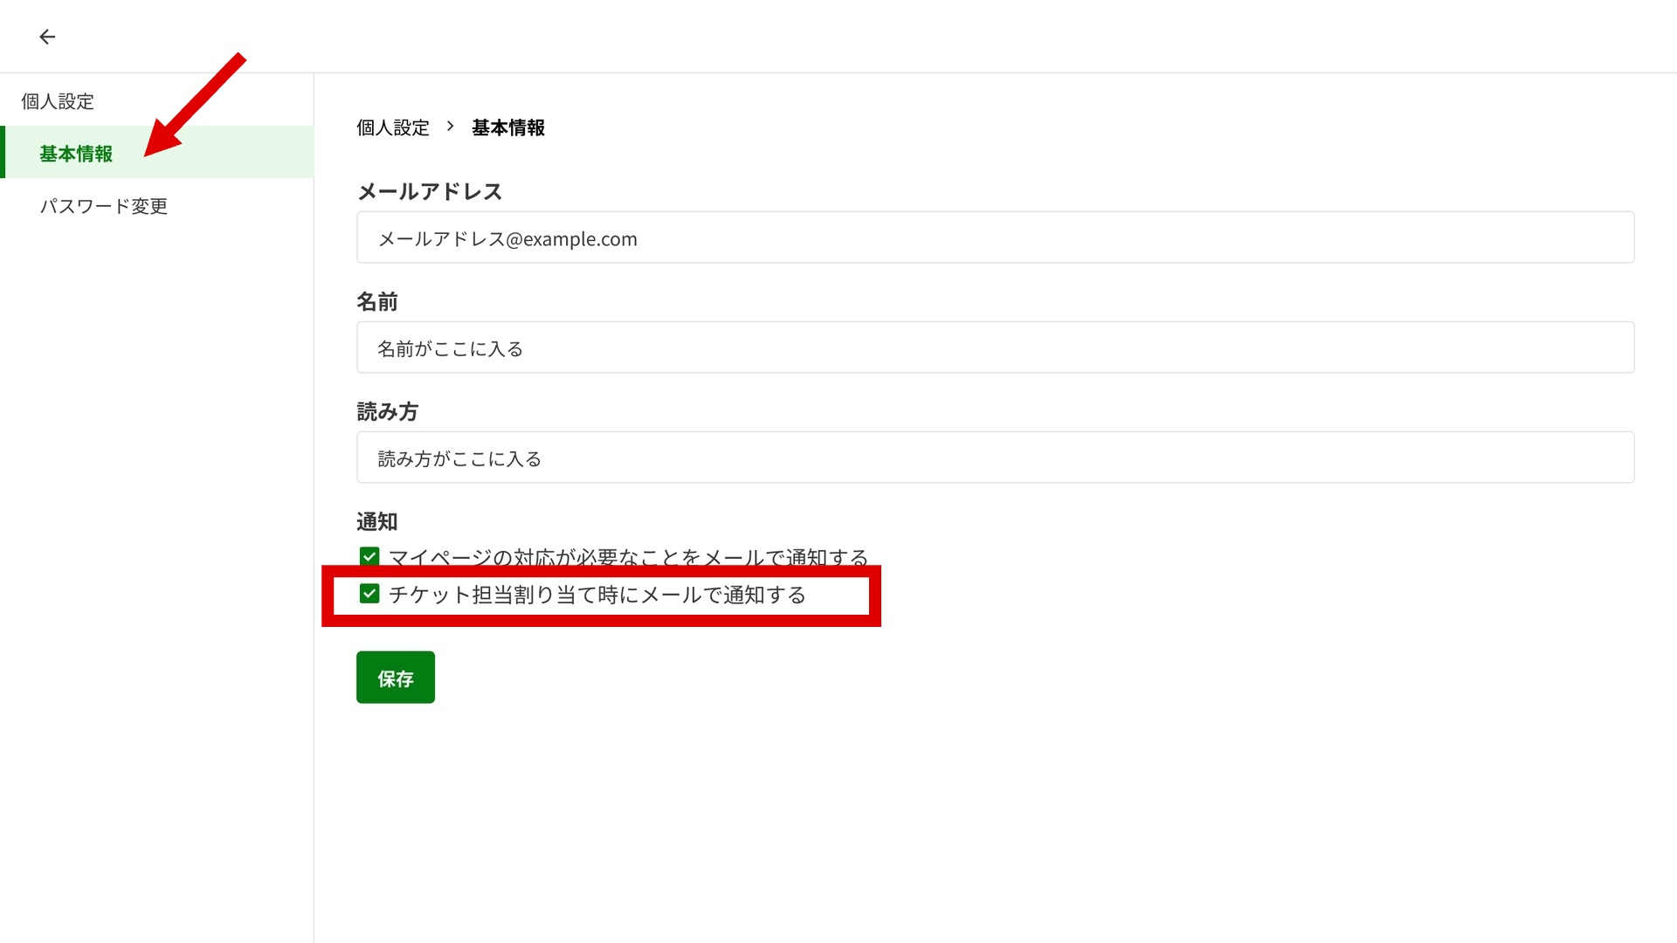
Task: Click the 通知 section heading
Action: (x=377, y=522)
